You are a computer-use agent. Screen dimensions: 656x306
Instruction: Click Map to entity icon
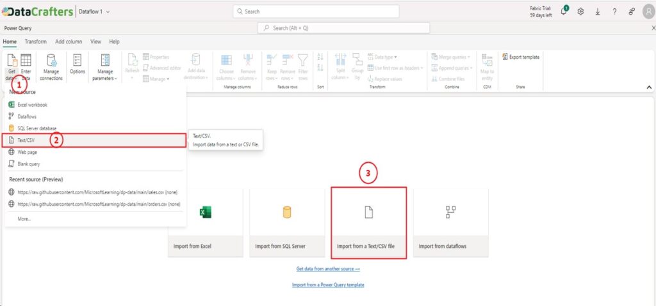[487, 61]
